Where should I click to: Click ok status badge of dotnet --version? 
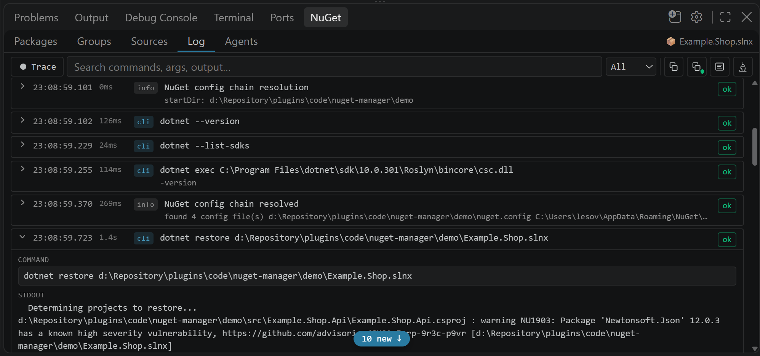(x=727, y=123)
